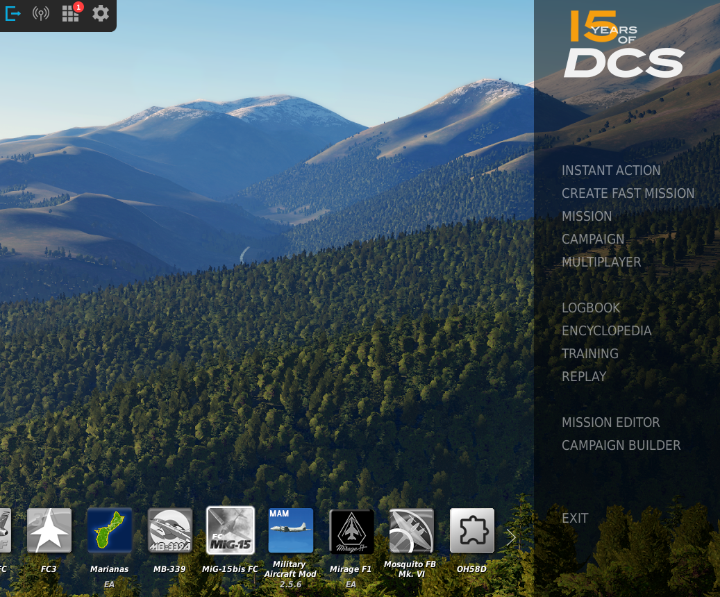Select the FC3 module icon

[x=49, y=530]
